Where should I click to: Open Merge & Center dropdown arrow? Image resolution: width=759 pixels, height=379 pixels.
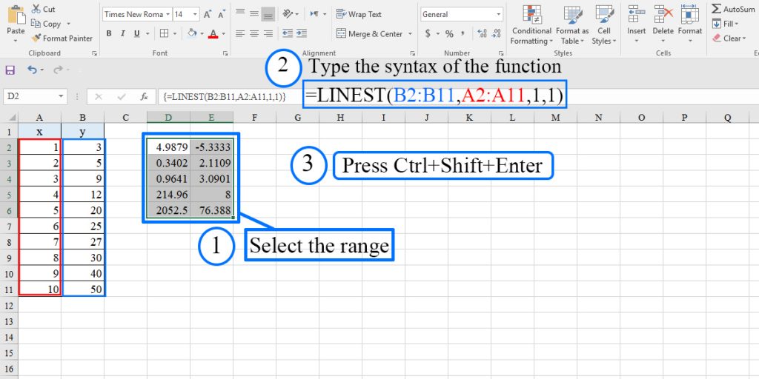click(x=410, y=33)
